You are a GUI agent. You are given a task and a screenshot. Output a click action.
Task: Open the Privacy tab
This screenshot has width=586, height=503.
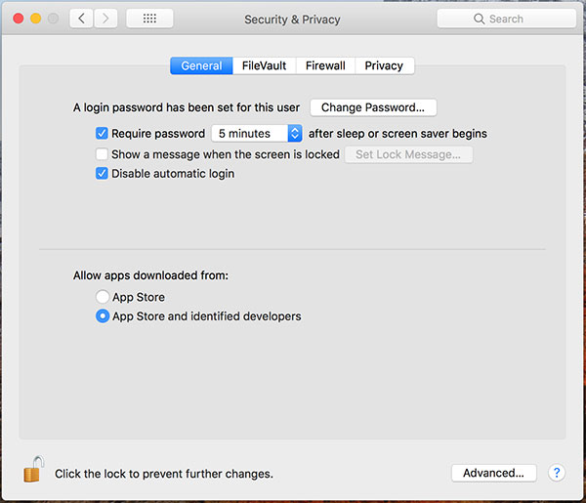point(384,65)
